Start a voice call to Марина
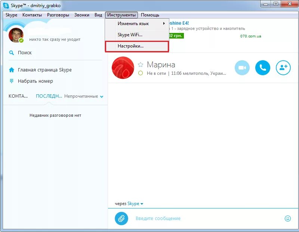Image resolution: width=299 pixels, height=232 pixels. click(x=263, y=68)
